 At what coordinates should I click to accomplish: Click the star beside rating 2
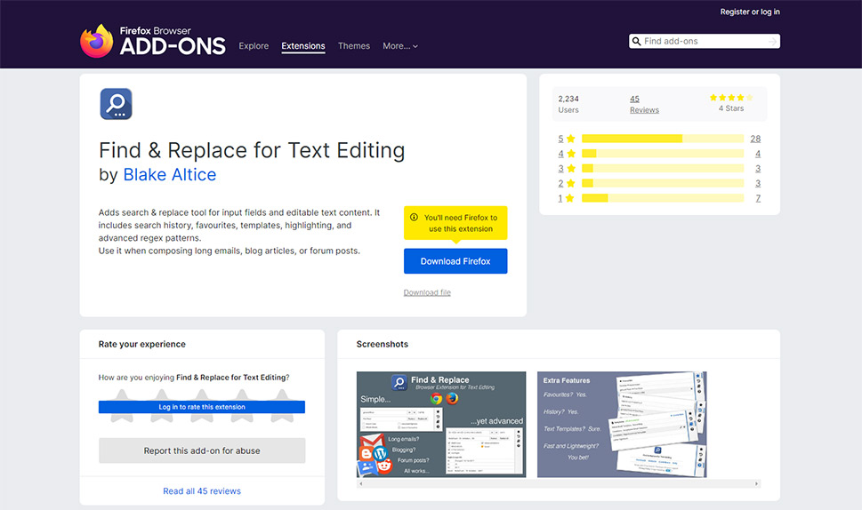(570, 183)
